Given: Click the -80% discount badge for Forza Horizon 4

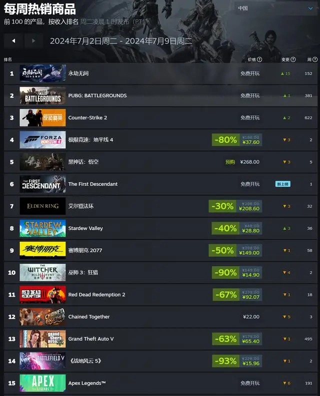Looking at the screenshot, I should click(225, 140).
